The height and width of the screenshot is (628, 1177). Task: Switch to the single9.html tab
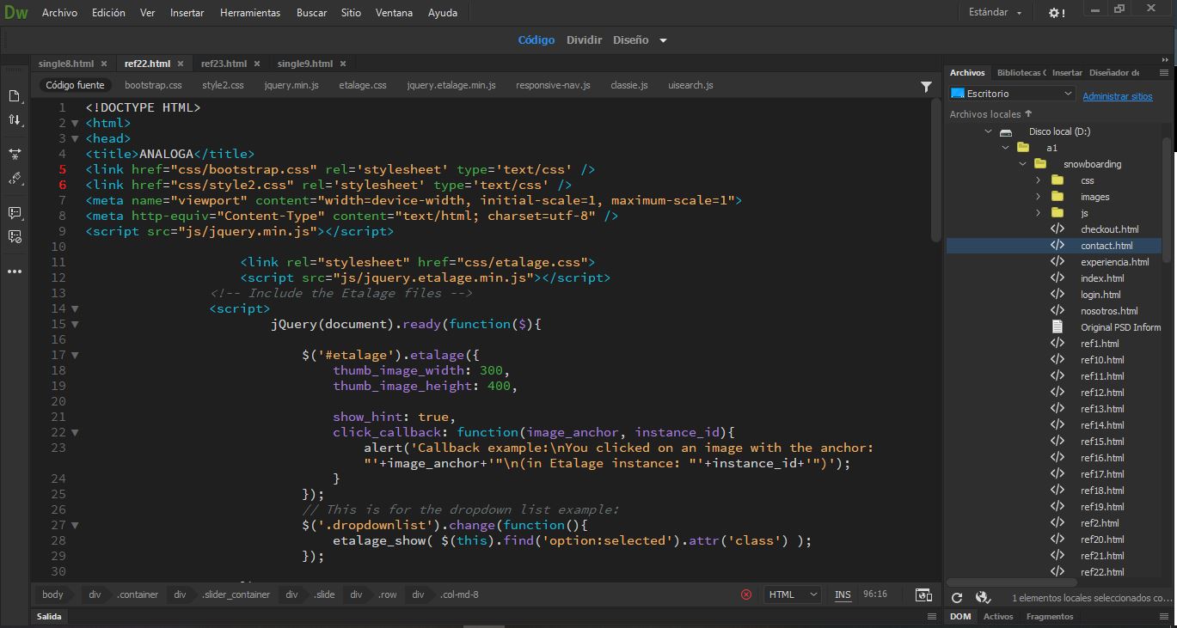(304, 64)
